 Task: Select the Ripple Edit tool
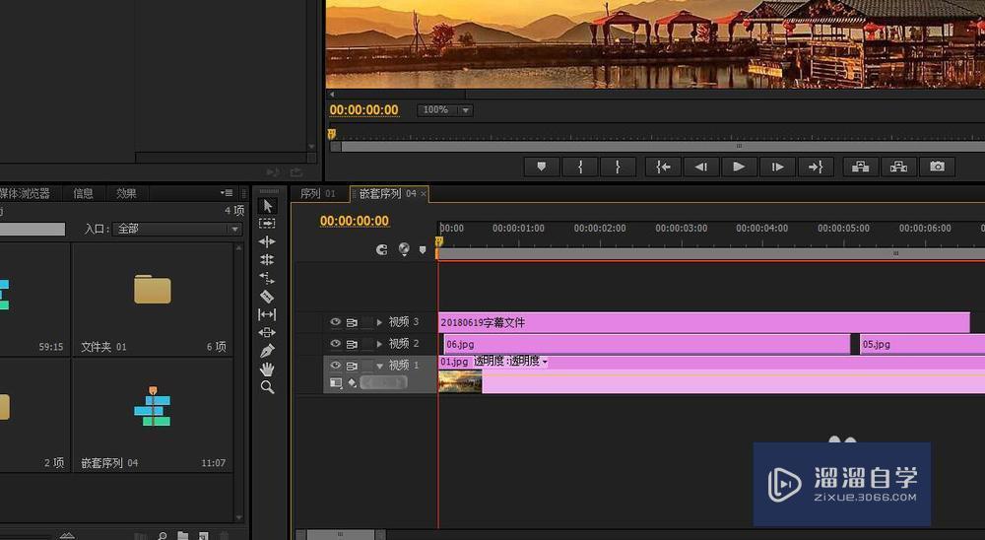[267, 242]
